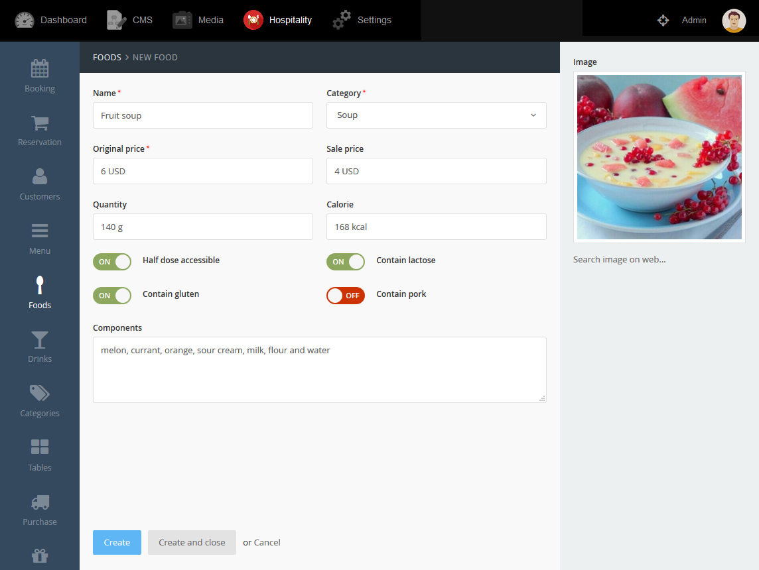This screenshot has height=570, width=759.
Task: Select the Settings menu label
Action: (374, 20)
